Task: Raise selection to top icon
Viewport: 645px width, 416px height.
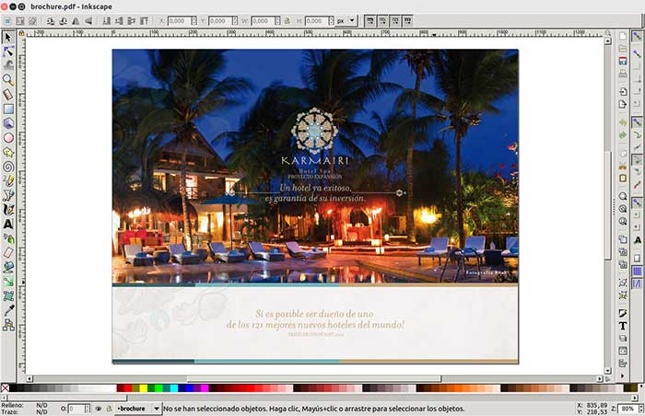Action: (x=144, y=20)
